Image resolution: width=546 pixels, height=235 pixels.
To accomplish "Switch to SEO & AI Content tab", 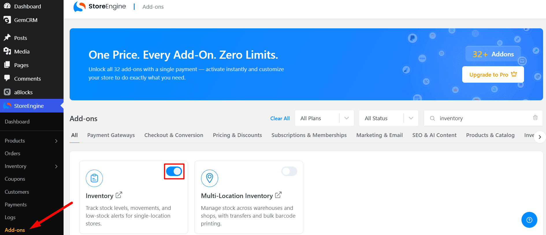I will 434,135.
